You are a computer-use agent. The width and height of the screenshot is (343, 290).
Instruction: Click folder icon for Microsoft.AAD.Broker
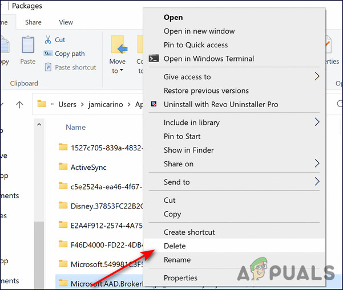pyautogui.click(x=63, y=283)
